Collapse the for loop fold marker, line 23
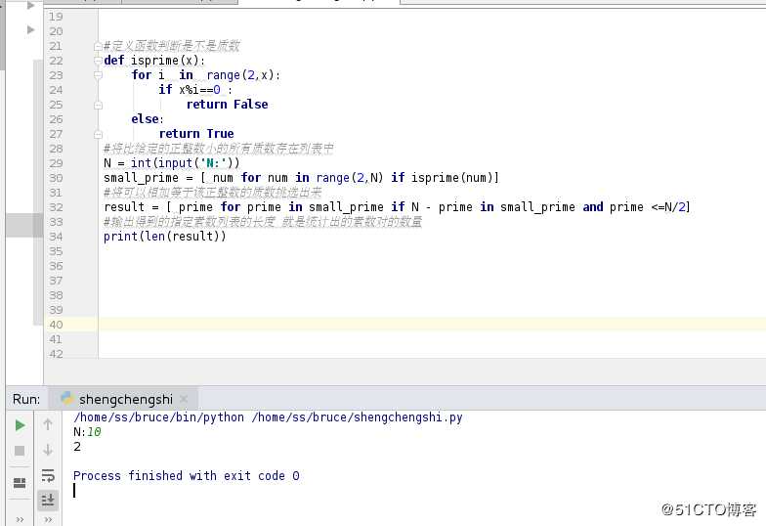The image size is (766, 526). pyautogui.click(x=98, y=75)
